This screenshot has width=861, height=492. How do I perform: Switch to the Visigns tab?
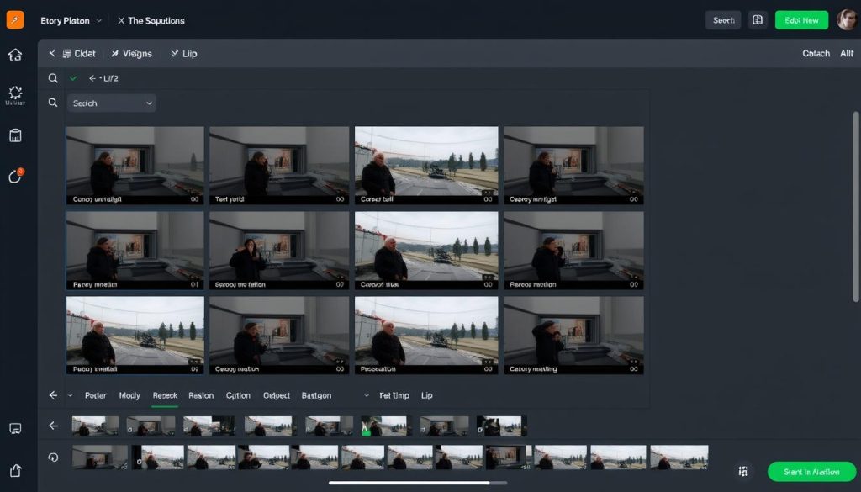click(x=132, y=53)
